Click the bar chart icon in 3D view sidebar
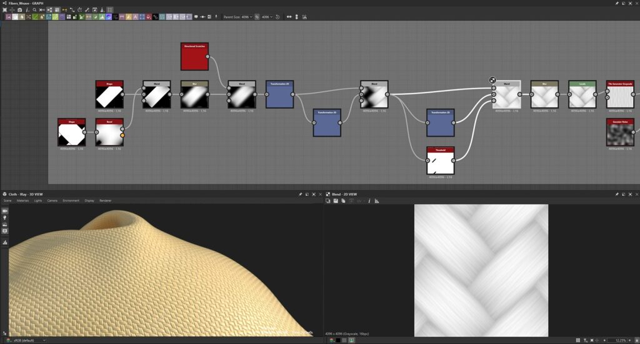The width and height of the screenshot is (640, 344). point(5,242)
